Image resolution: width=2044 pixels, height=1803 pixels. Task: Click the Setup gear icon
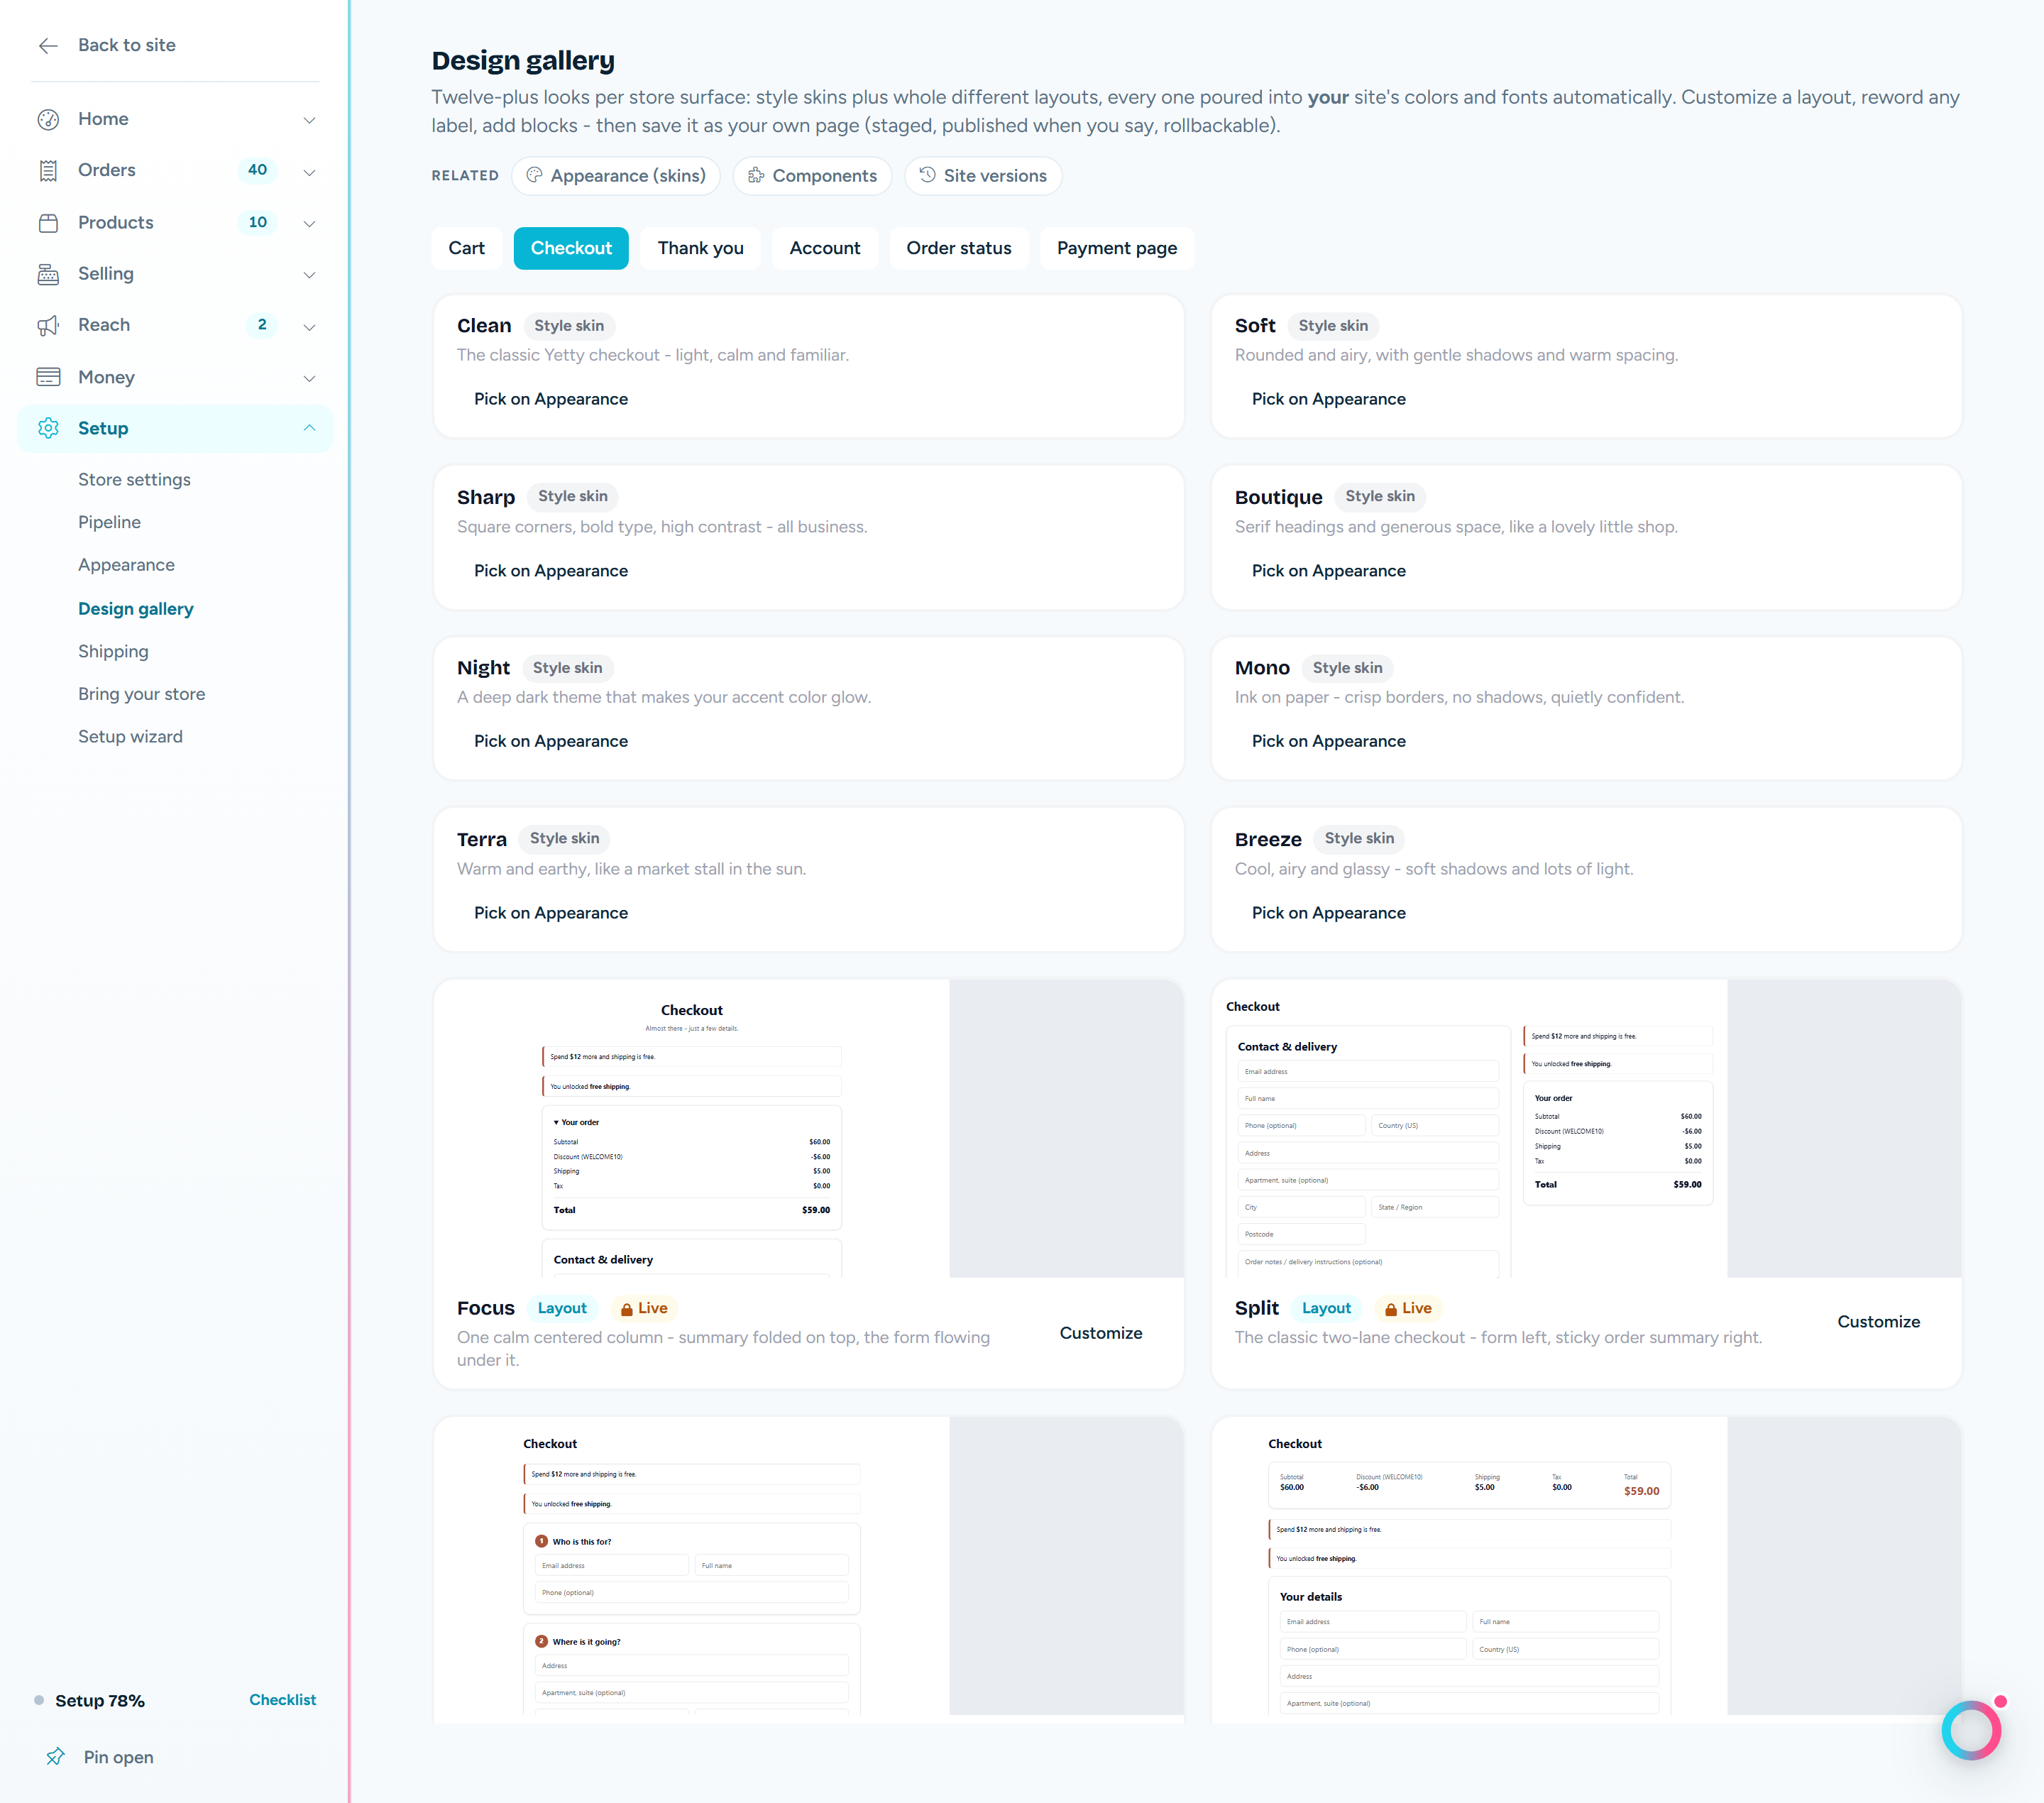point(48,428)
